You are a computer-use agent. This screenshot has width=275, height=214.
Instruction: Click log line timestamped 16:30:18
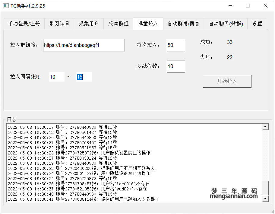point(62,132)
